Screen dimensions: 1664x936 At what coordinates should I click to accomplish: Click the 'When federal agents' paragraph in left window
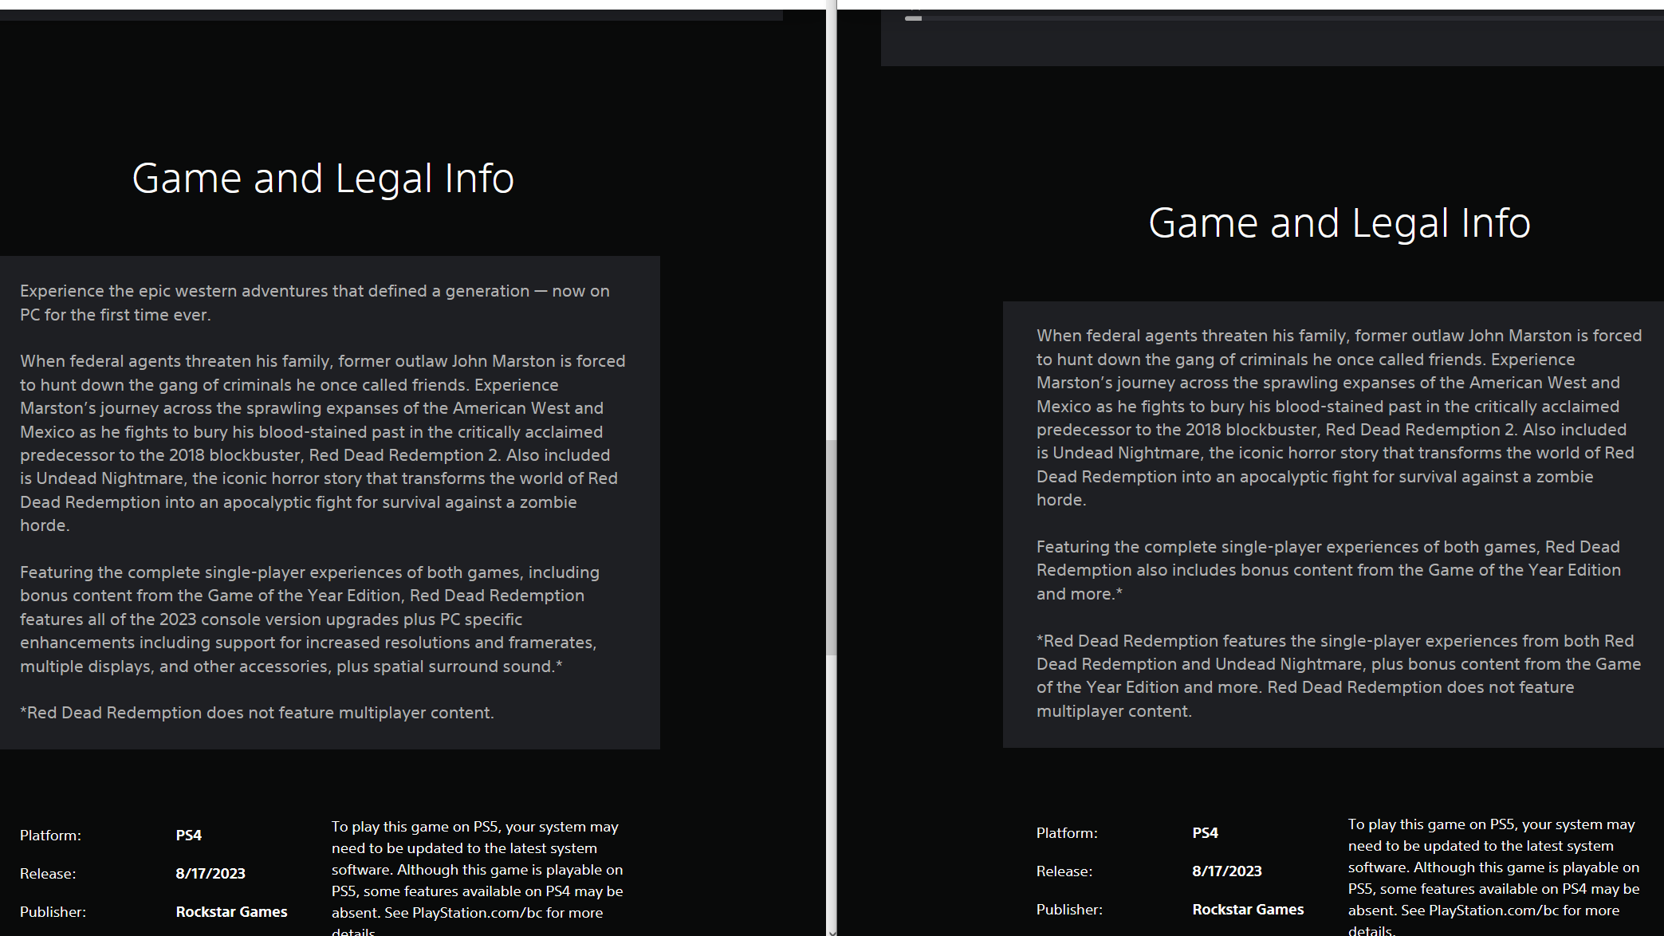coord(323,443)
